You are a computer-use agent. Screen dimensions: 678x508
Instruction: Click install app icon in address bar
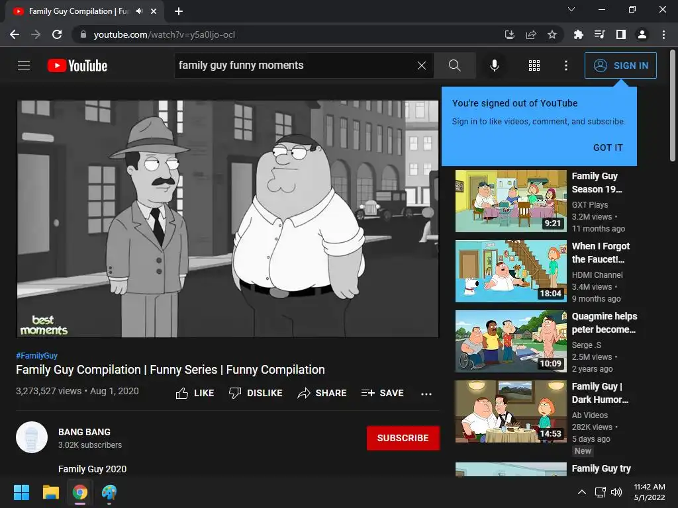tap(510, 34)
